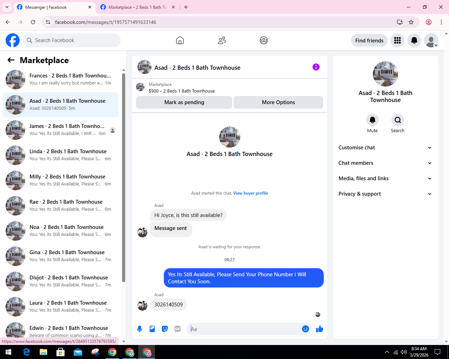The width and height of the screenshot is (449, 359).
Task: Open the notifications bell in header
Action: (x=414, y=40)
